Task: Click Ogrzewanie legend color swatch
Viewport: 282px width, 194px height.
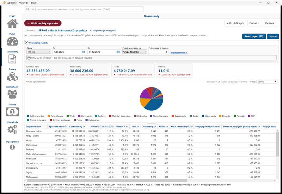Action: (79, 116)
